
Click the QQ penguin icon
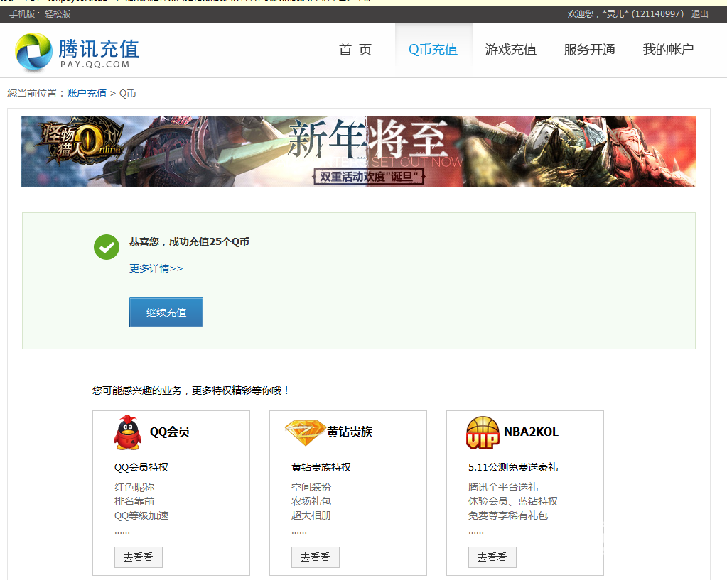coord(128,432)
